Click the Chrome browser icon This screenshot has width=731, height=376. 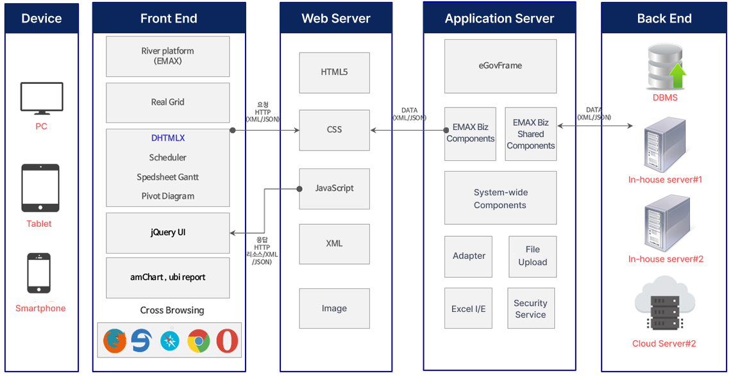pyautogui.click(x=199, y=341)
